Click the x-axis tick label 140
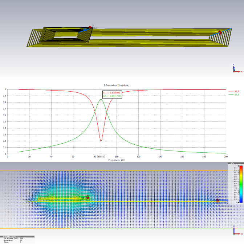Image resolution: width=244 pixels, height=244 pixels. (x=160, y=157)
